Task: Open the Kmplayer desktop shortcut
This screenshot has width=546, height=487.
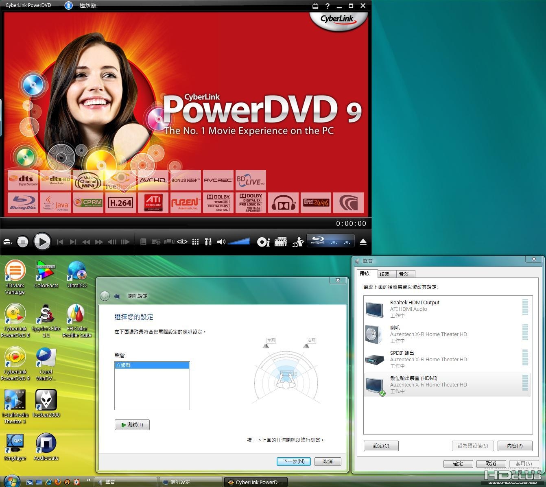Action: coord(15,447)
